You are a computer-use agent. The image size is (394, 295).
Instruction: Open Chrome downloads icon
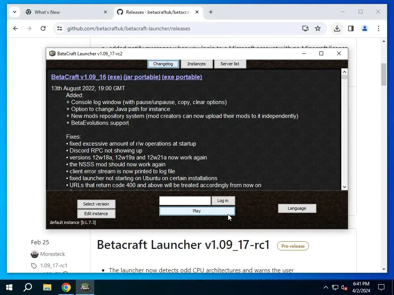337,28
